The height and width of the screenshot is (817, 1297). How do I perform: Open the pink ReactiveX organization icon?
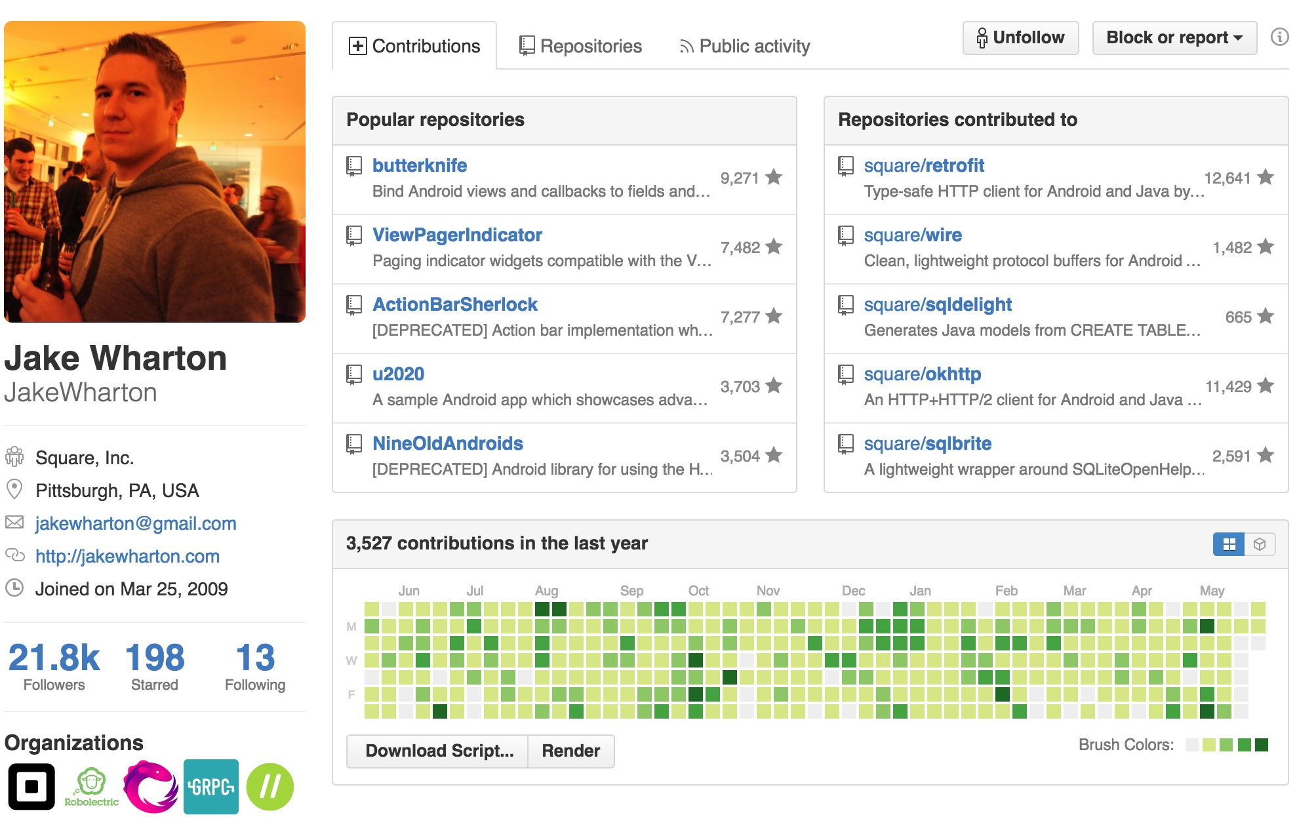tap(151, 786)
